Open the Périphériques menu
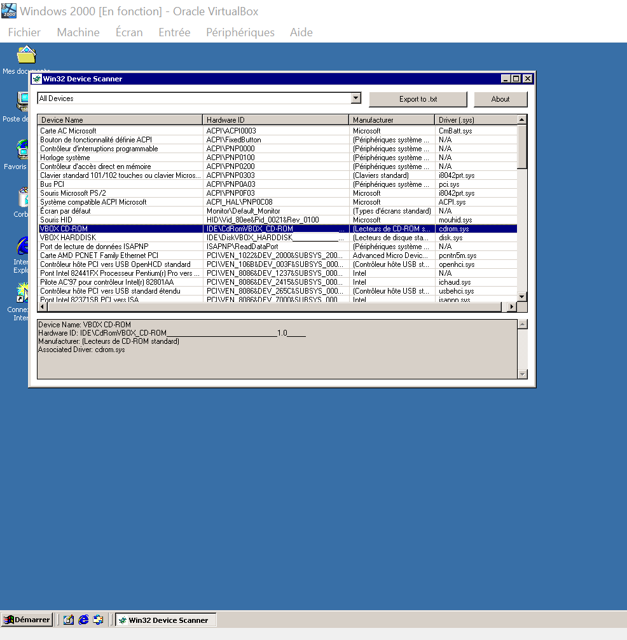Image resolution: width=627 pixels, height=640 pixels. pyautogui.click(x=240, y=32)
